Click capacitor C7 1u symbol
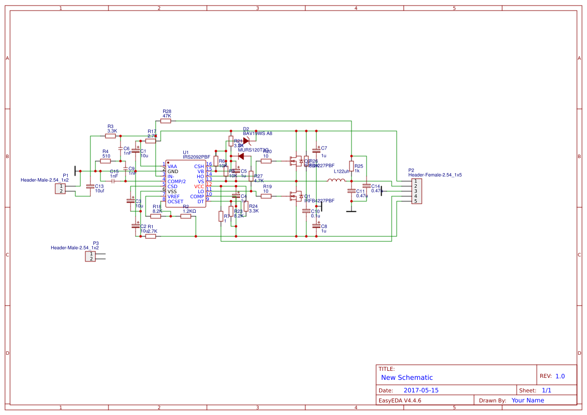This screenshot has height=415, width=587. (315, 150)
